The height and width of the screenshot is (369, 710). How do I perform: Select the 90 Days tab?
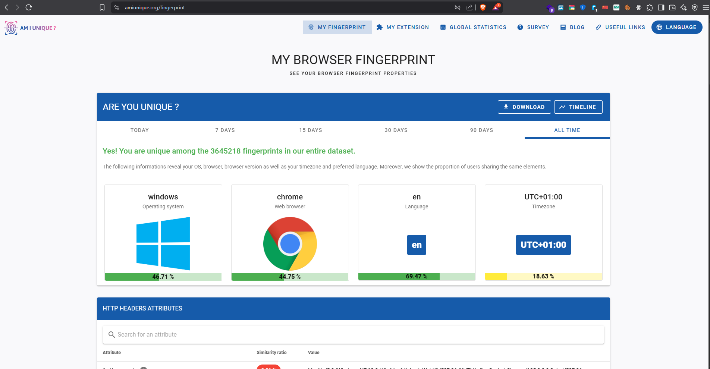click(482, 130)
